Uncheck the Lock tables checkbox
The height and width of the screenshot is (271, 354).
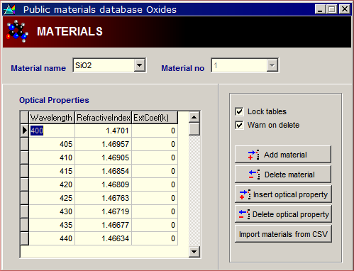click(239, 111)
